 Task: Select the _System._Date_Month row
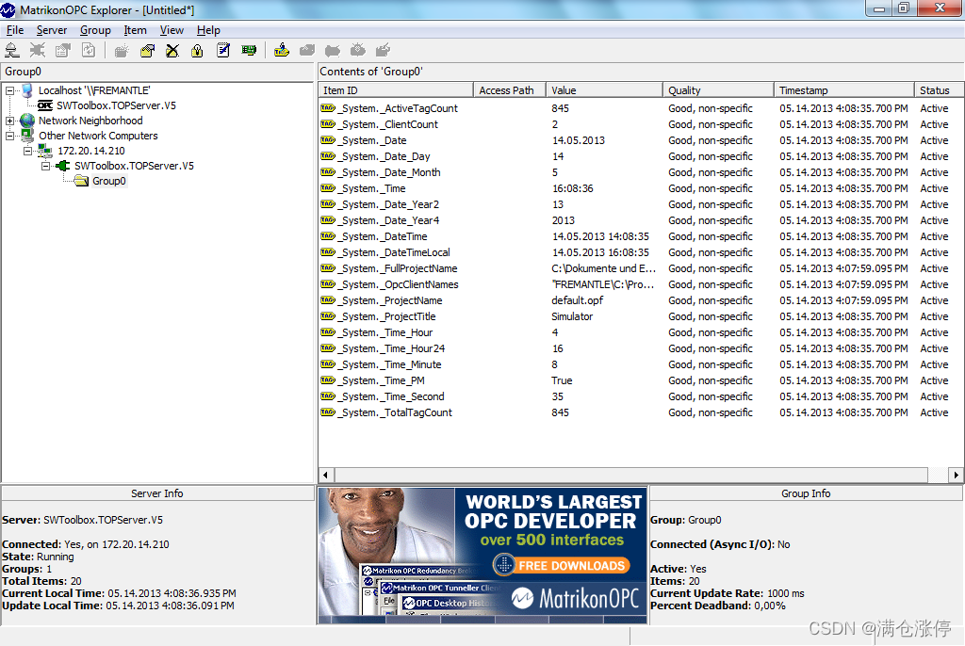tap(640, 172)
